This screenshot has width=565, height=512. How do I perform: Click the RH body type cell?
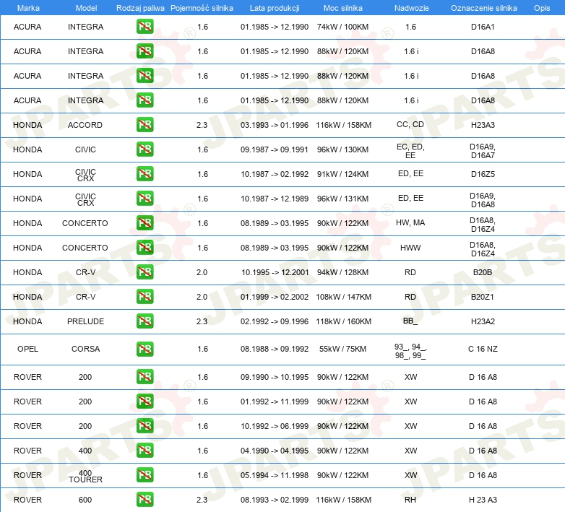(410, 500)
